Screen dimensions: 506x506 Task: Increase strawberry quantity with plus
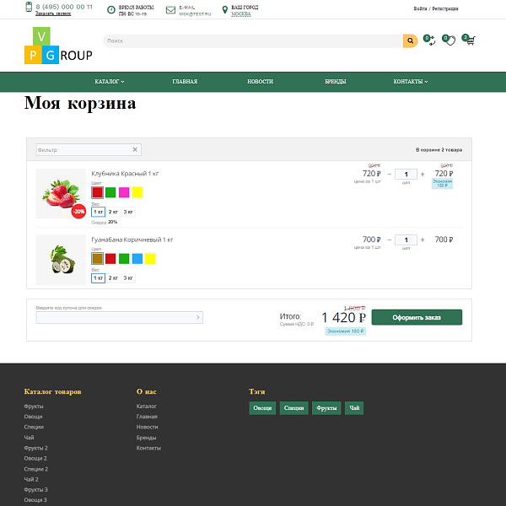pyautogui.click(x=423, y=175)
